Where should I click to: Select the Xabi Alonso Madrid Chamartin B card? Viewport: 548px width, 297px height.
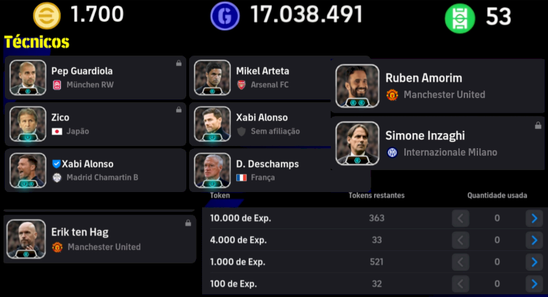(95, 170)
